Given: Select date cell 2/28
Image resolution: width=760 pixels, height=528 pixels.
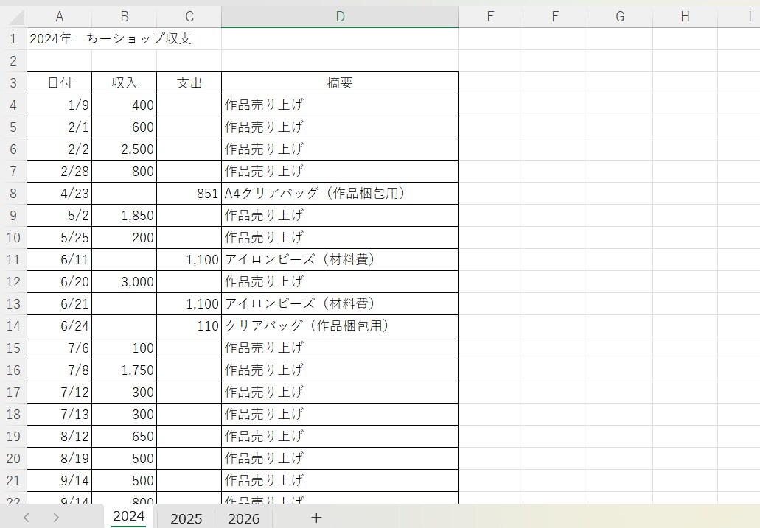Looking at the screenshot, I should click(59, 172).
